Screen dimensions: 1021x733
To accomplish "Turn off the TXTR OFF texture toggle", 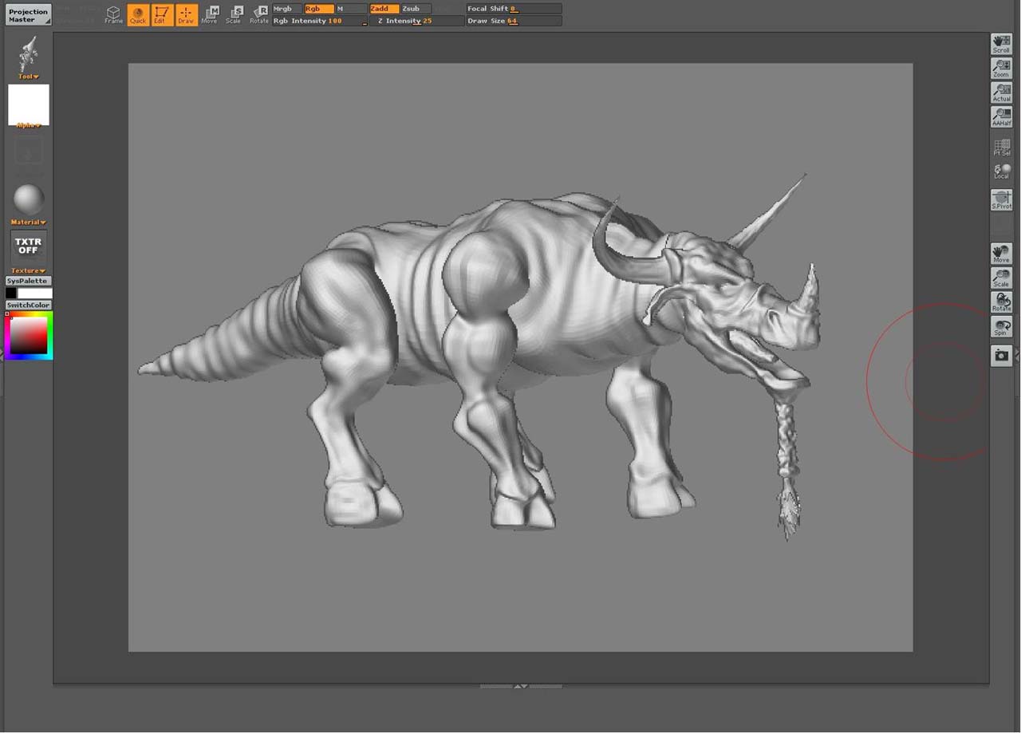I will click(28, 246).
